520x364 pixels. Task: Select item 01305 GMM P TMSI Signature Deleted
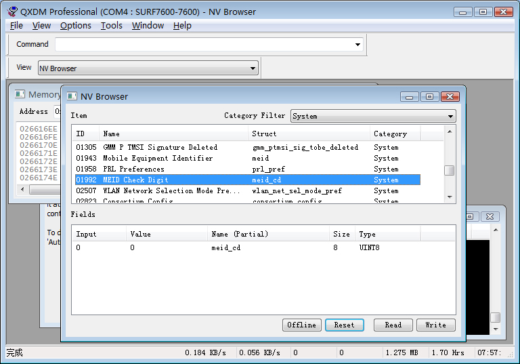click(x=248, y=147)
